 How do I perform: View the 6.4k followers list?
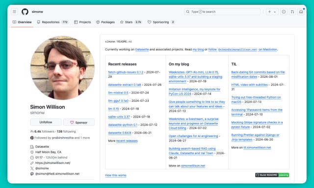pos(44,132)
